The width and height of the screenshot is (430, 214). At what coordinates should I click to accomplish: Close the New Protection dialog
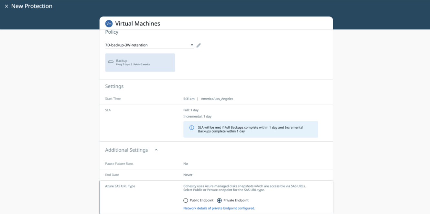[x=6, y=6]
